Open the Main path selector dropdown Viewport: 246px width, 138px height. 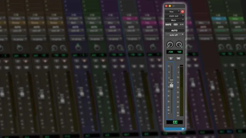coord(174,20)
